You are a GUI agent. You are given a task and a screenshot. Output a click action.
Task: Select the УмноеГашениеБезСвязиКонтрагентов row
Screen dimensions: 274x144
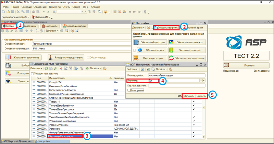[x=116, y=117]
